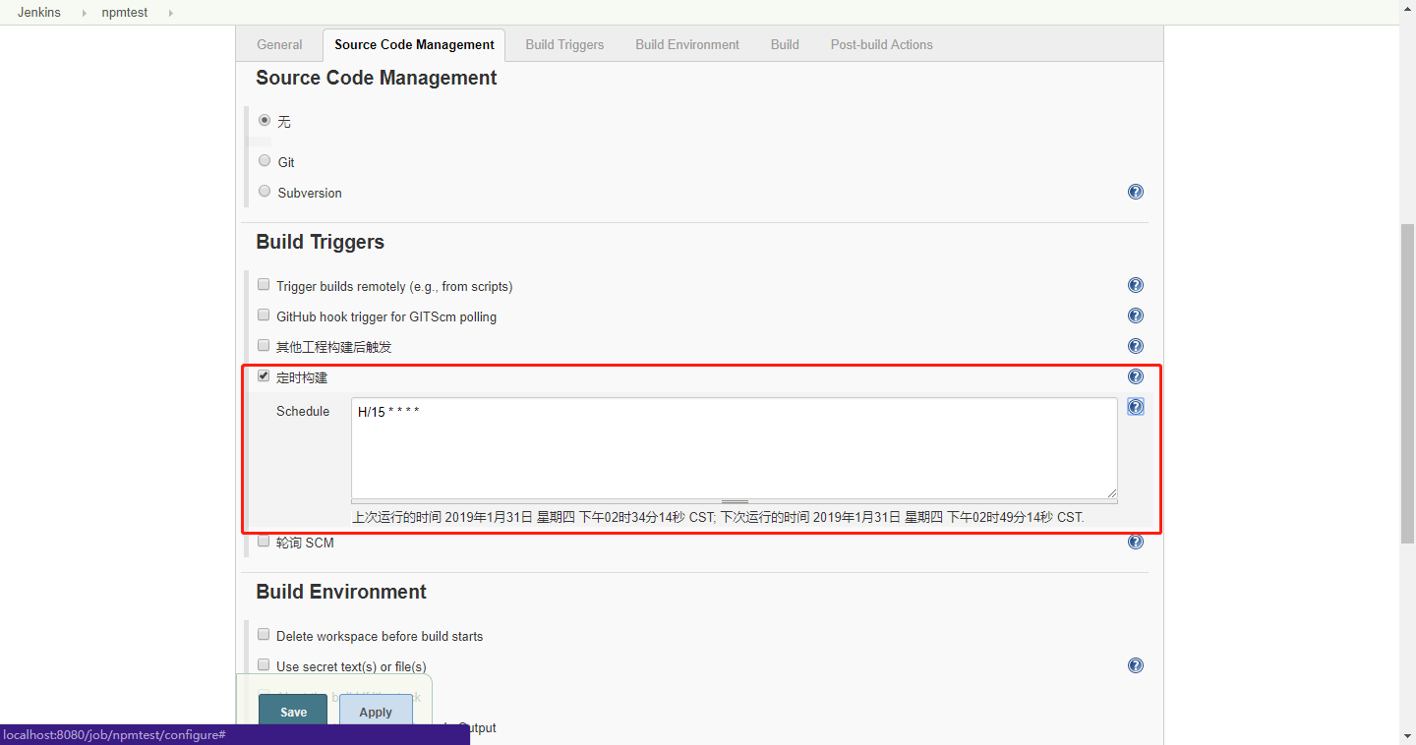Open help for Subversion option
The width and height of the screenshot is (1416, 745).
click(x=1136, y=192)
